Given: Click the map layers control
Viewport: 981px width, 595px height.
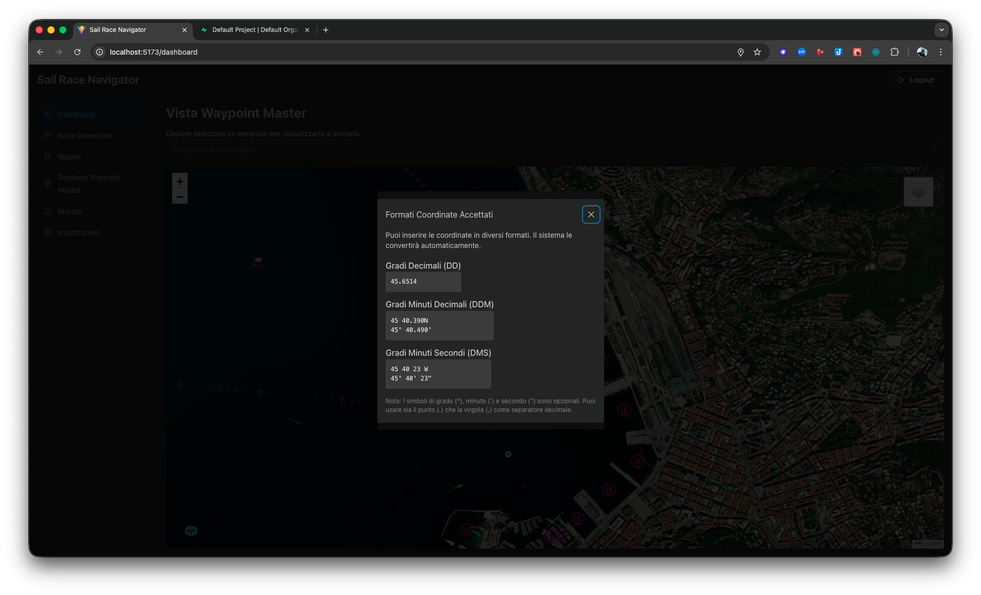Looking at the screenshot, I should coord(918,191).
